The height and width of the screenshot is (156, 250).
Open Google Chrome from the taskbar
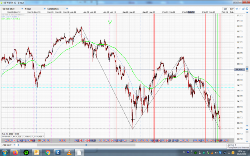pyautogui.click(x=48, y=153)
